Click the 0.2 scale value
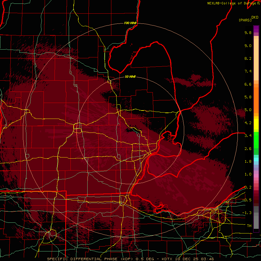This screenshot has height=261, width=261. (248, 187)
